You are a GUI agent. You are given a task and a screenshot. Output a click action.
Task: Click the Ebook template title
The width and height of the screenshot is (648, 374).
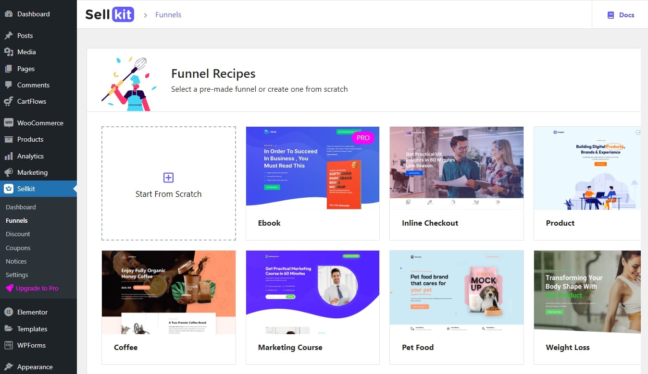[x=269, y=223]
